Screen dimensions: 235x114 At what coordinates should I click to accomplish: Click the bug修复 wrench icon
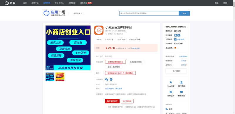171,82
